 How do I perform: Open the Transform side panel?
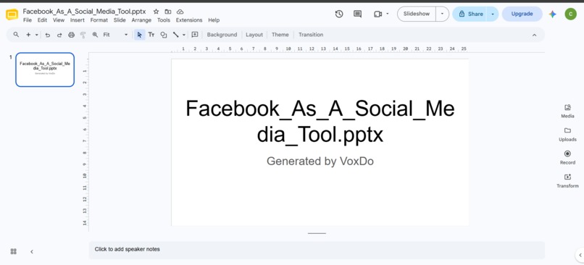pyautogui.click(x=567, y=181)
